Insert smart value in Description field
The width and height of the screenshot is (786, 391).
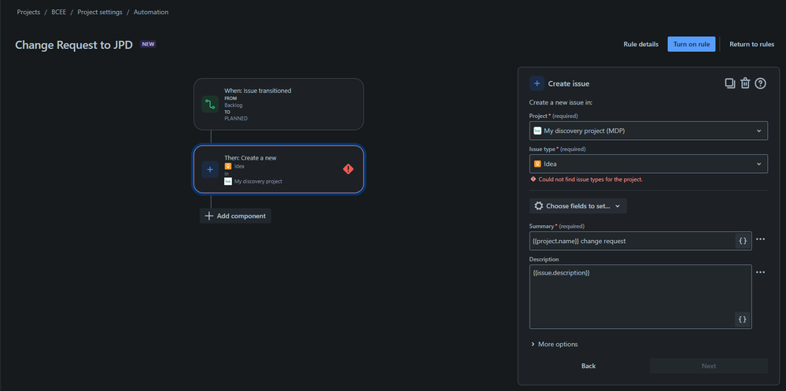(x=743, y=319)
